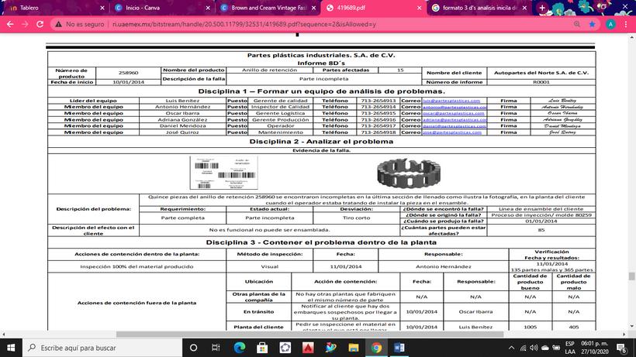
Task: Open Adriana González's email link
Action: click(x=455, y=120)
